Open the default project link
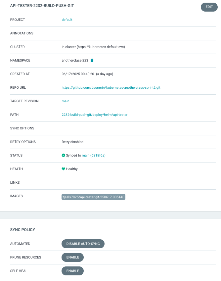This screenshot has height=281, width=221. coord(67,20)
